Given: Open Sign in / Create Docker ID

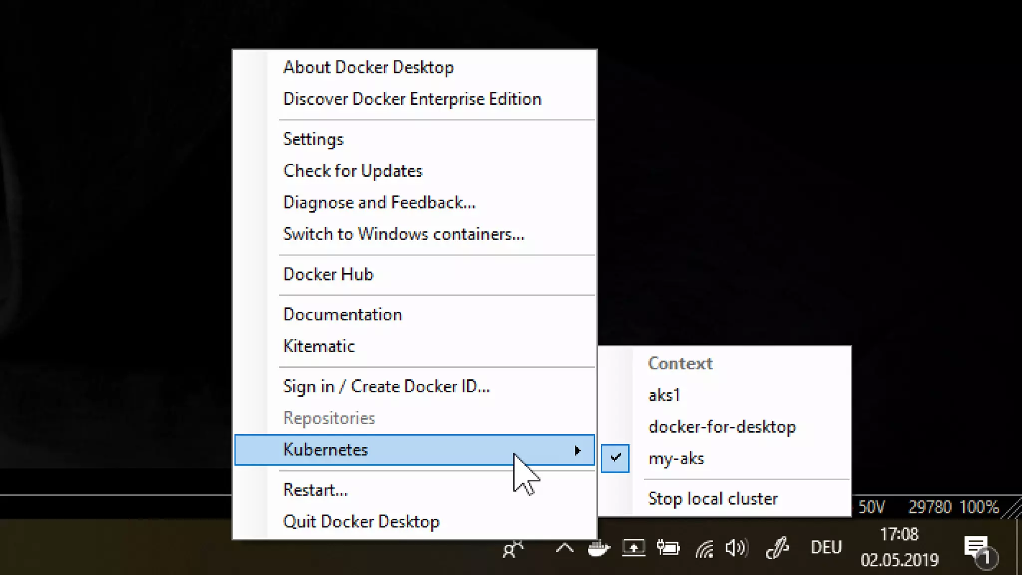Looking at the screenshot, I should 386,386.
